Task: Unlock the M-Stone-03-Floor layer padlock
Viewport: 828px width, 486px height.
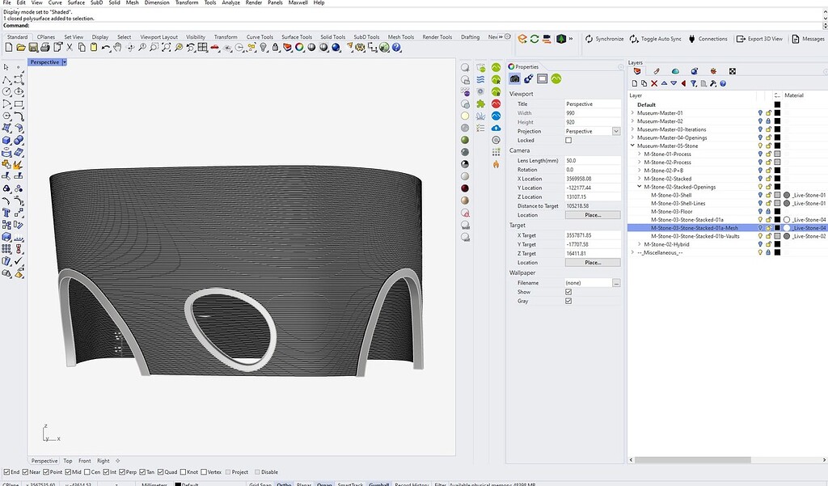Action: 768,211
